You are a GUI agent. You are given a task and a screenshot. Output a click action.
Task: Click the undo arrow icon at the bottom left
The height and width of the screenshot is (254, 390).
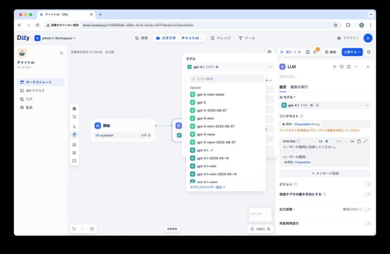tap(74, 229)
